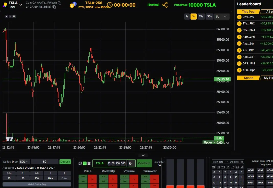Open the share icon near Staking

tap(165, 5)
